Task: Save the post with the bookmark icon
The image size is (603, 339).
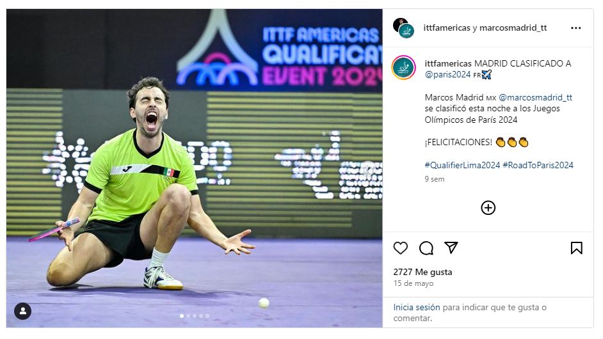Action: pos(576,248)
